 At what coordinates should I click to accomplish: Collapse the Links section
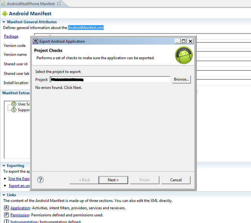4,195
